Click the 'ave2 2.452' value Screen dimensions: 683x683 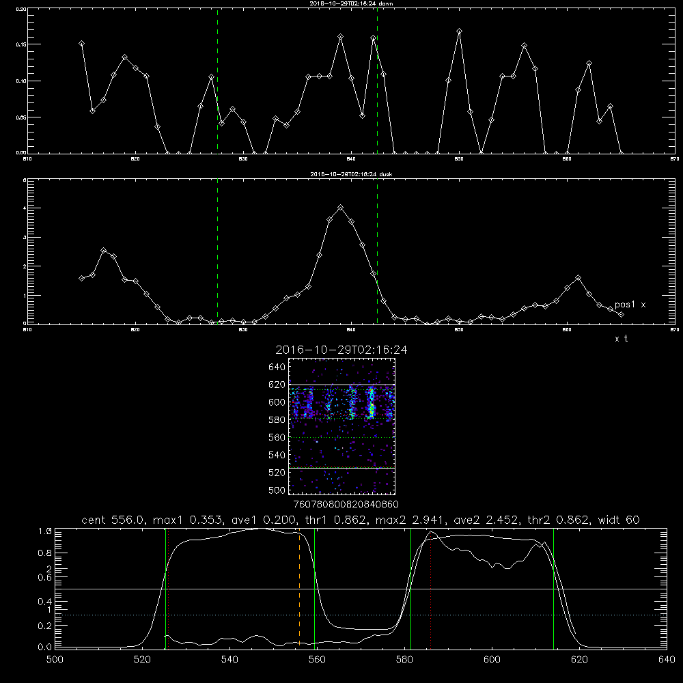[x=485, y=520]
